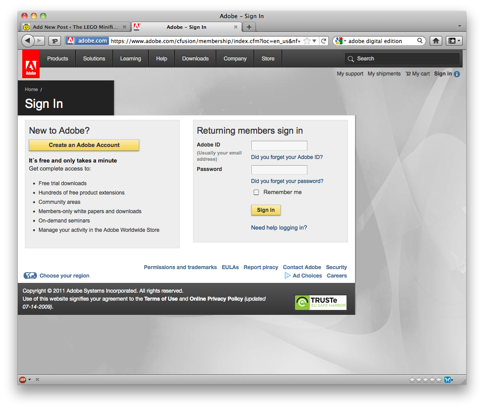484x409 pixels.
Task: Open the Online Privacy Policy link
Action: tap(216, 299)
